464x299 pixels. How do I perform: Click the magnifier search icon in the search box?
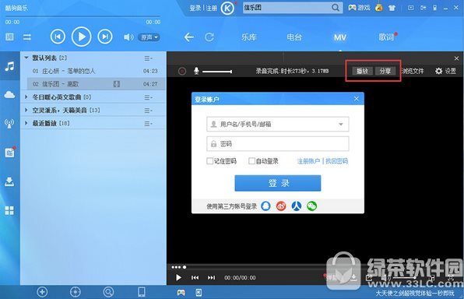click(x=336, y=8)
